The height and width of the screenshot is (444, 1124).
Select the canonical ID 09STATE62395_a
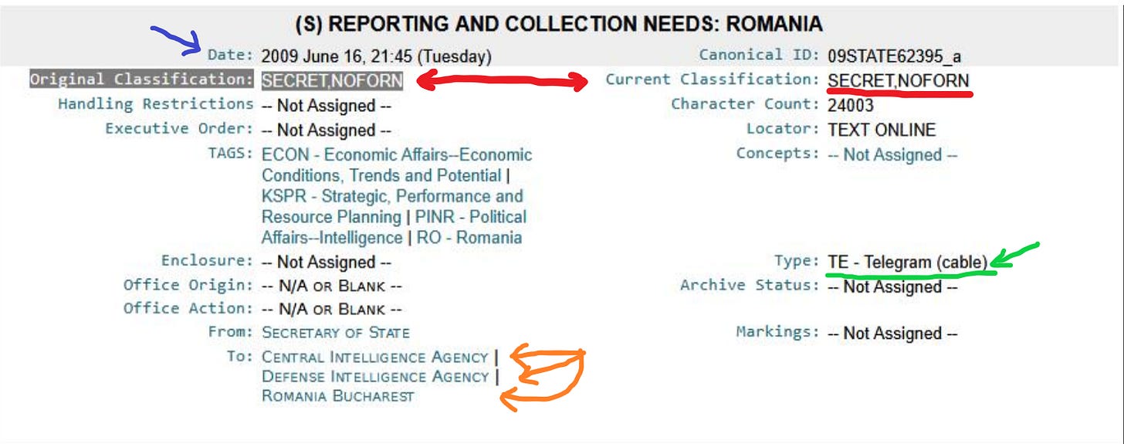click(x=895, y=56)
